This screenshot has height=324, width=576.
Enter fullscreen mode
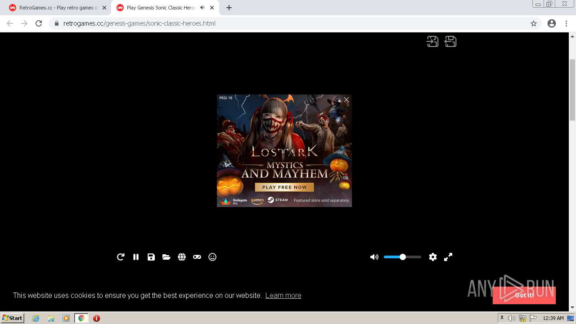click(x=448, y=257)
